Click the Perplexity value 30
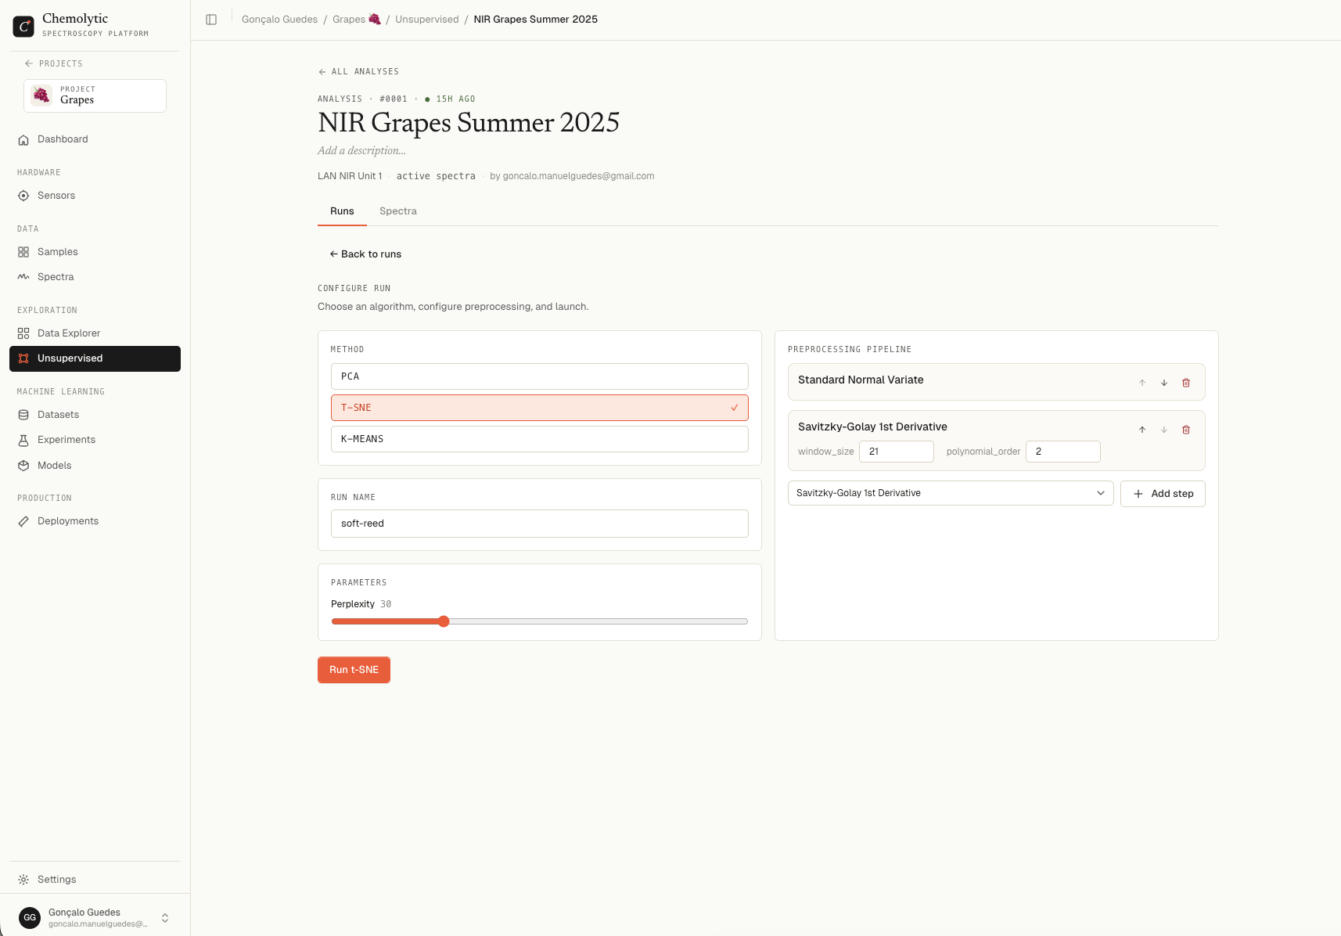 (x=386, y=604)
